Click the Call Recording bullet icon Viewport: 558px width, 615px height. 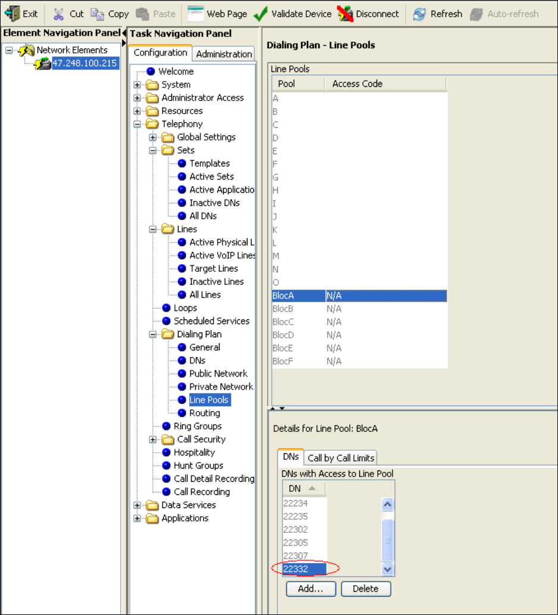click(x=167, y=492)
